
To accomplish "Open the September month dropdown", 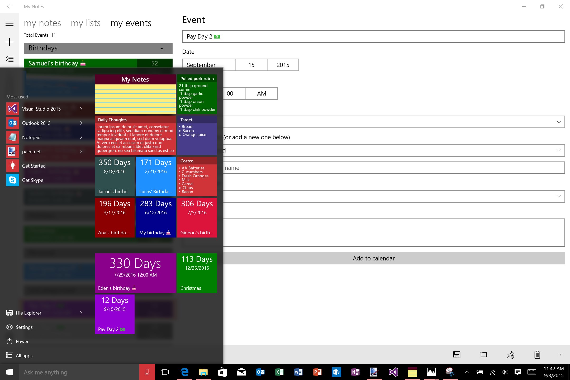I will tap(209, 65).
